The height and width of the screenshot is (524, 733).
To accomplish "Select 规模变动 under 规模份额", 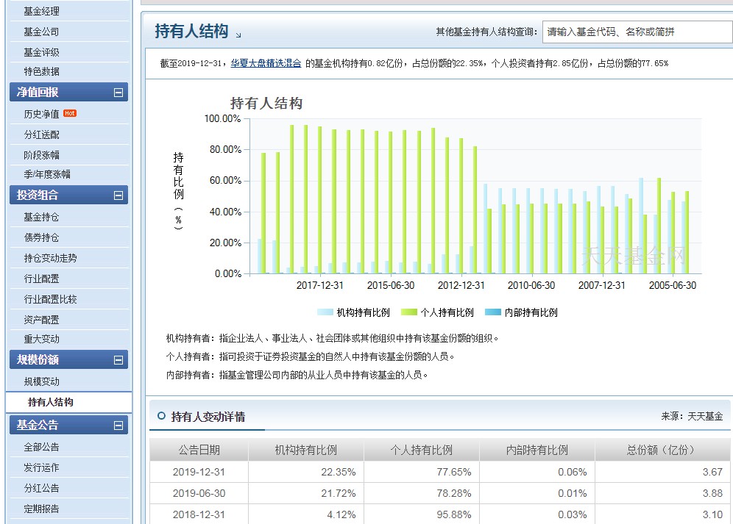I will (43, 381).
